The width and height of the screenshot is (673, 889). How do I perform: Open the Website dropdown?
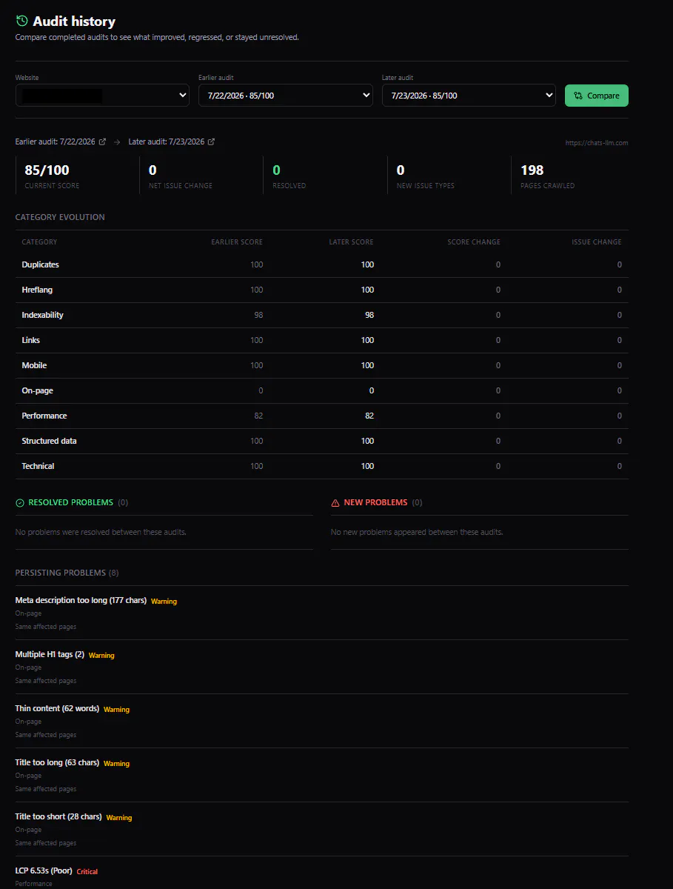pos(102,96)
